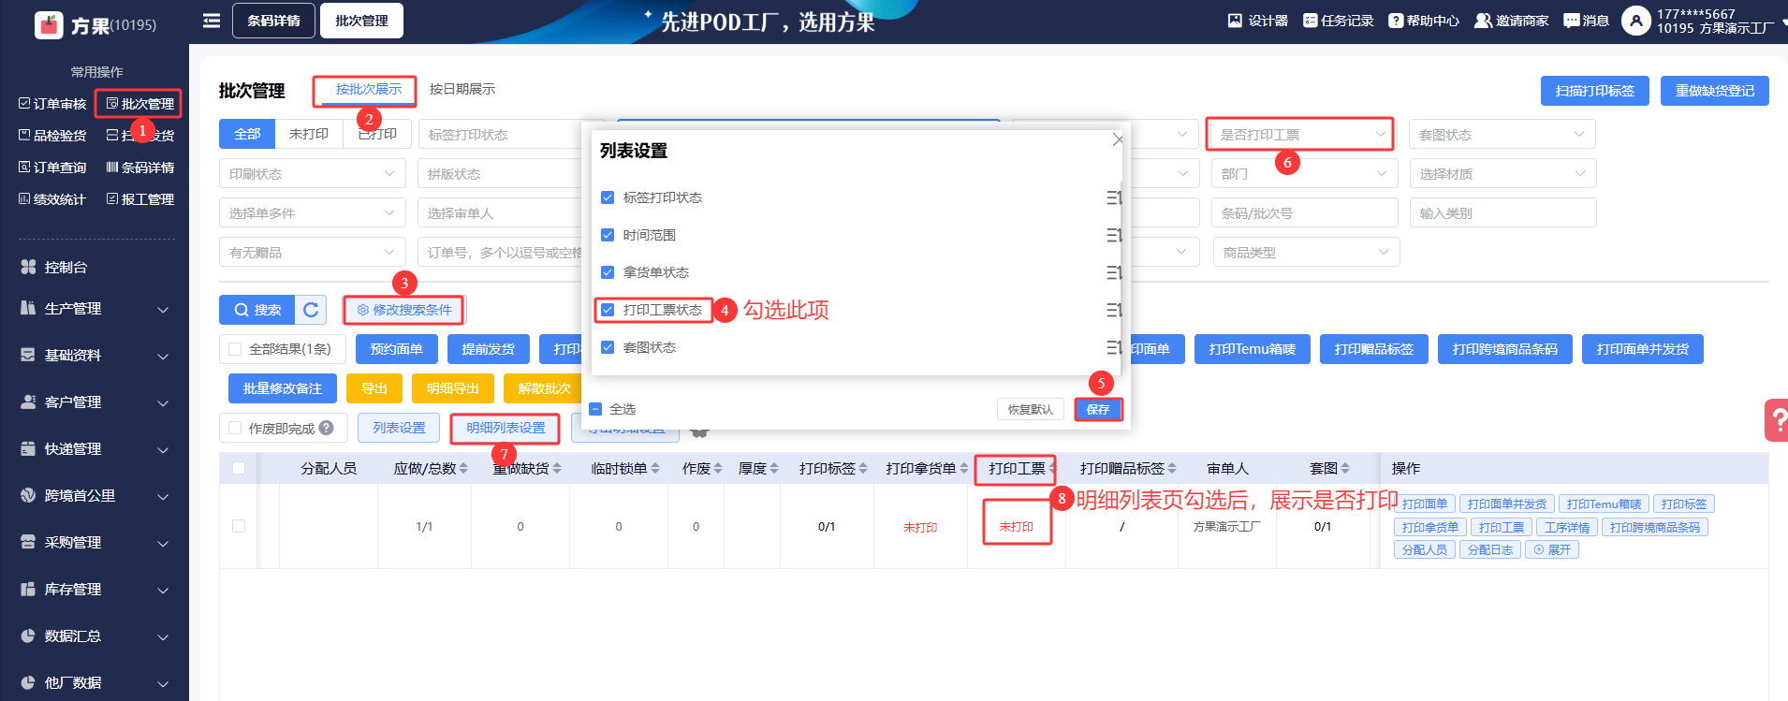Viewport: 1788px width, 701px height.
Task: Click the reorder handle on the dialog's 套图状态 row
Action: [x=1113, y=347]
